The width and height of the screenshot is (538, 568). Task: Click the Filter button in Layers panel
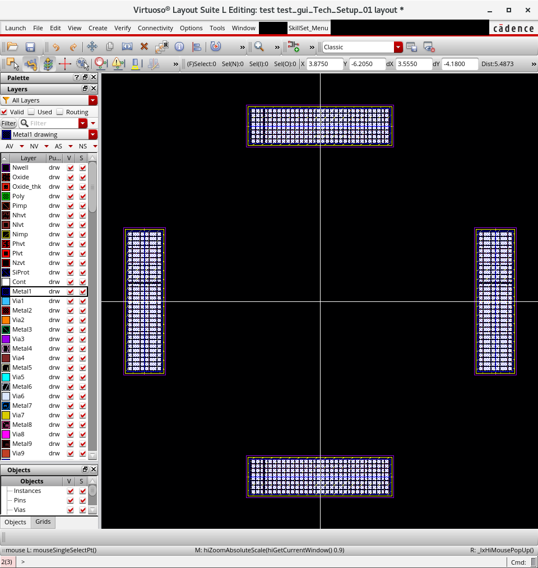[8, 123]
